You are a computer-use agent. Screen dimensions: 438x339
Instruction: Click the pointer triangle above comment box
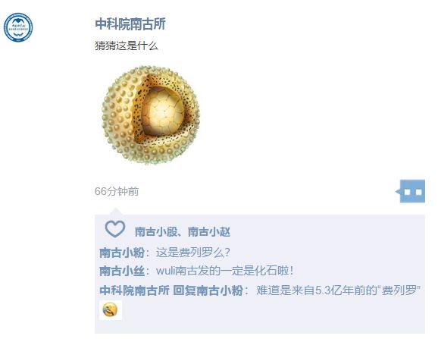click(116, 212)
